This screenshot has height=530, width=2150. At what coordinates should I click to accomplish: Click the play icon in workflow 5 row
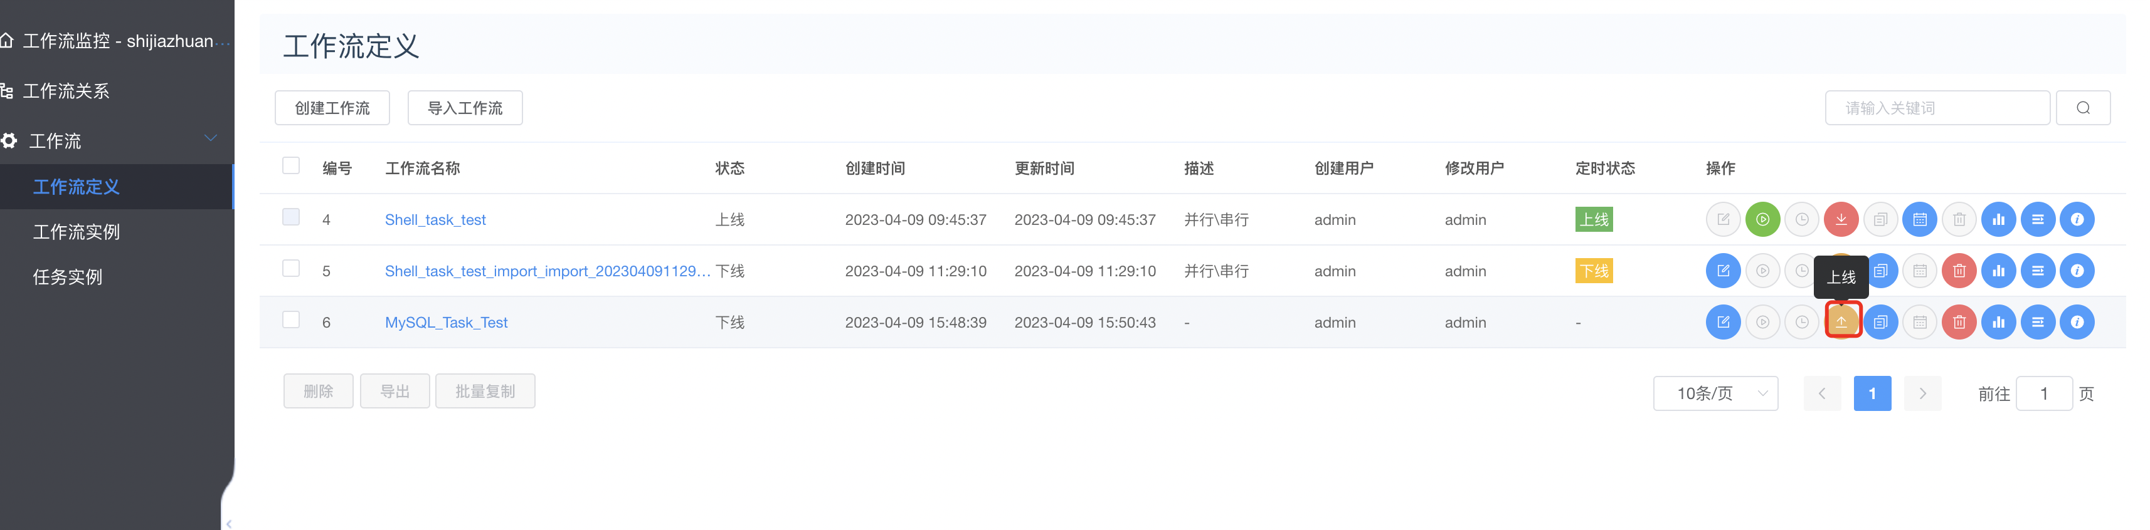[x=1762, y=271]
